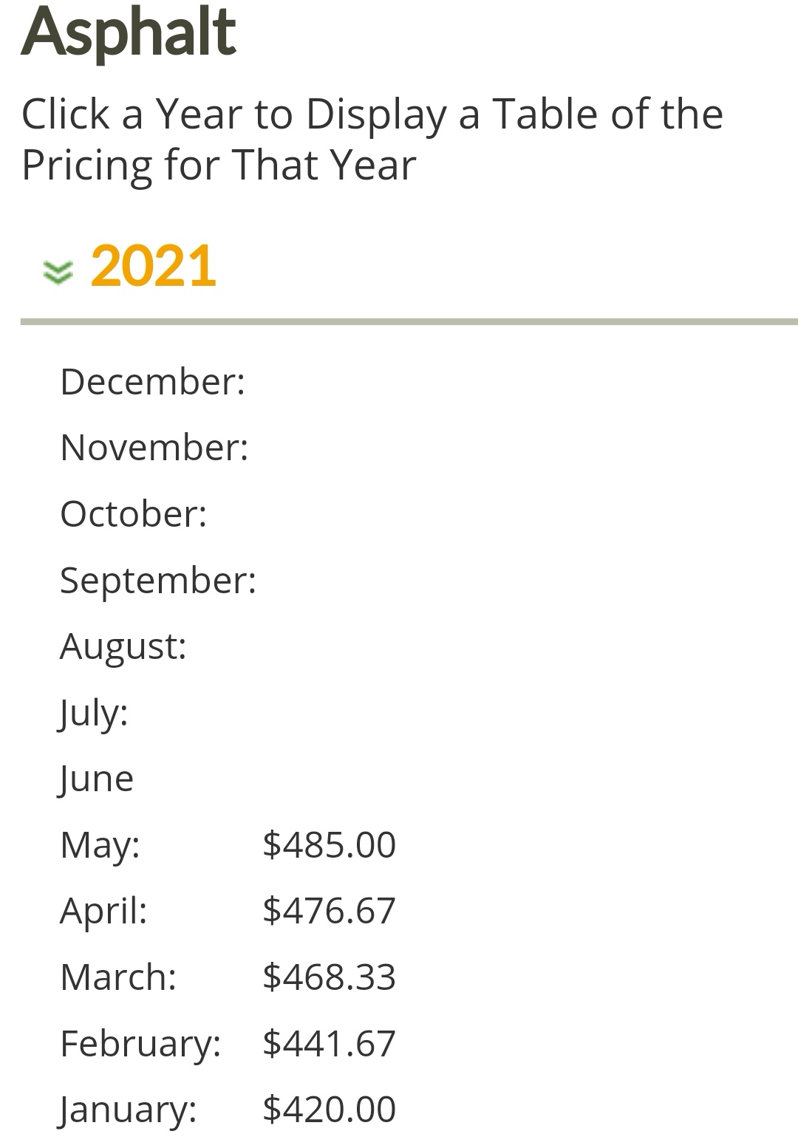The height and width of the screenshot is (1148, 798).
Task: Click the March price $468.33
Action: (x=330, y=977)
